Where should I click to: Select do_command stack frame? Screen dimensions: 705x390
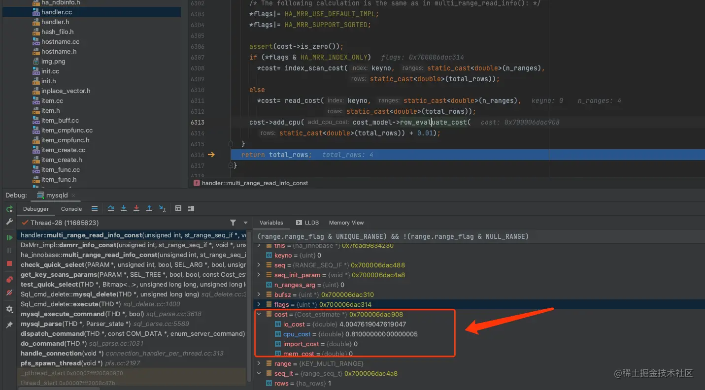coord(133,343)
